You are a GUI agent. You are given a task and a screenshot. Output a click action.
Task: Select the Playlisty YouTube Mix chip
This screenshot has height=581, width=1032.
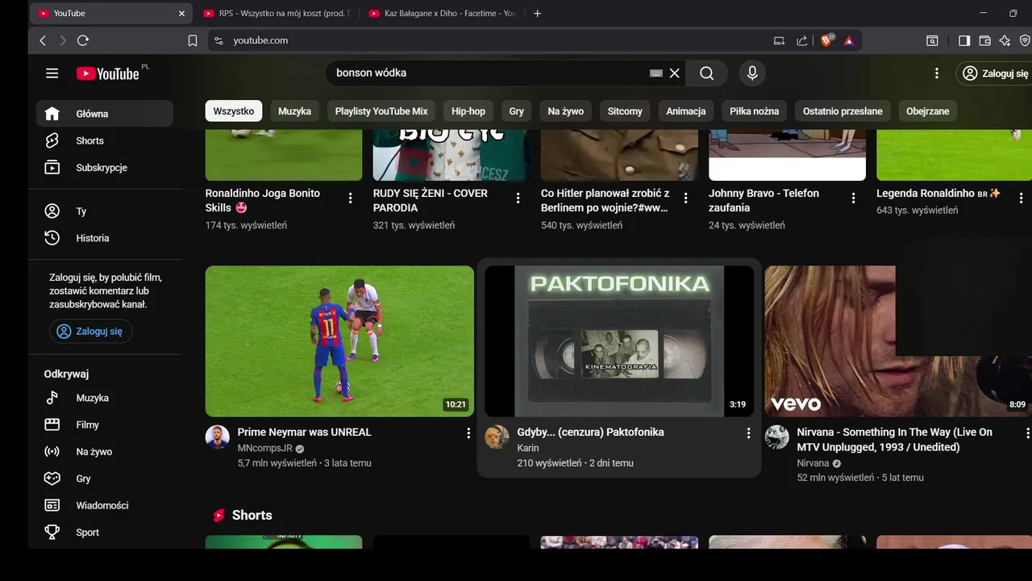tap(381, 111)
